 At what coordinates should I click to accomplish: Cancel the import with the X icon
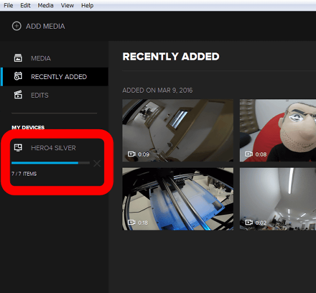click(x=97, y=163)
